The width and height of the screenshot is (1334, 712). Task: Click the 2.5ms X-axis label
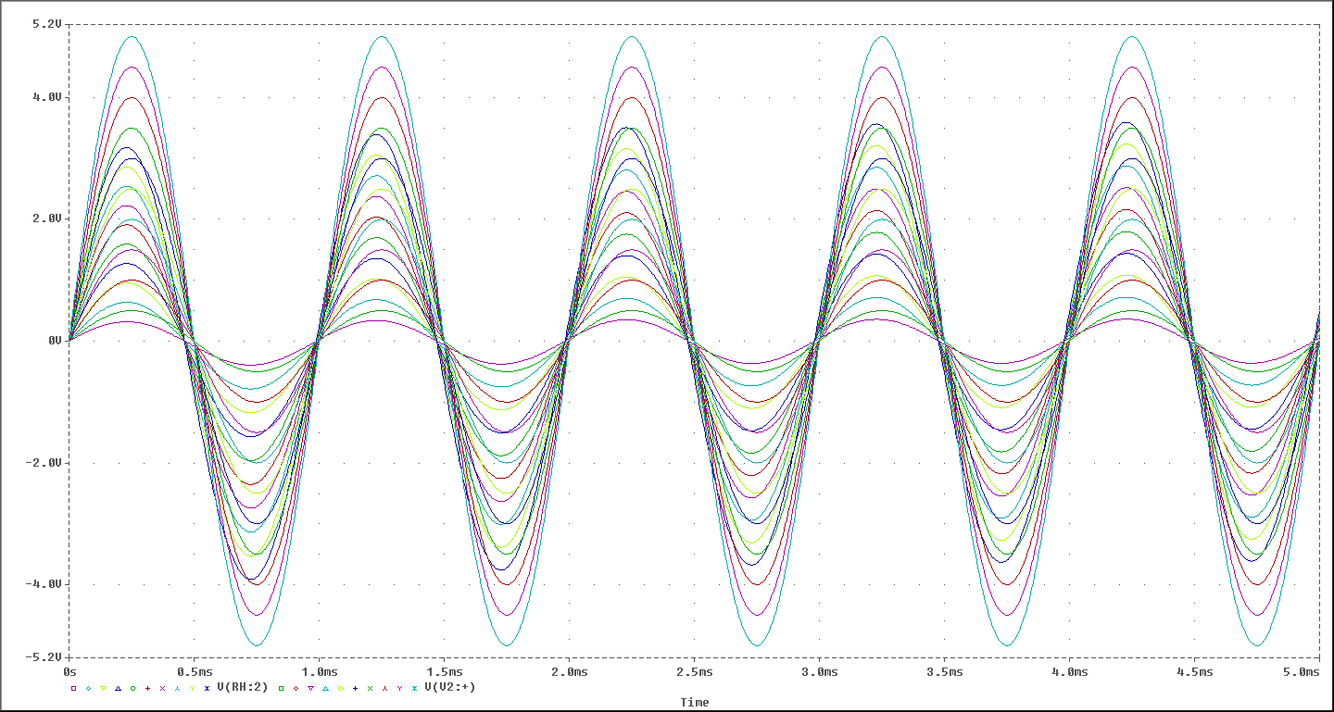[x=694, y=670]
